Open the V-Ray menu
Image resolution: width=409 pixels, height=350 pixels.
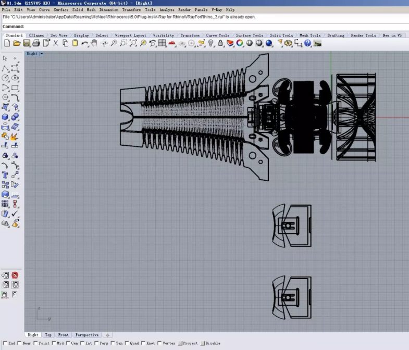[217, 10]
